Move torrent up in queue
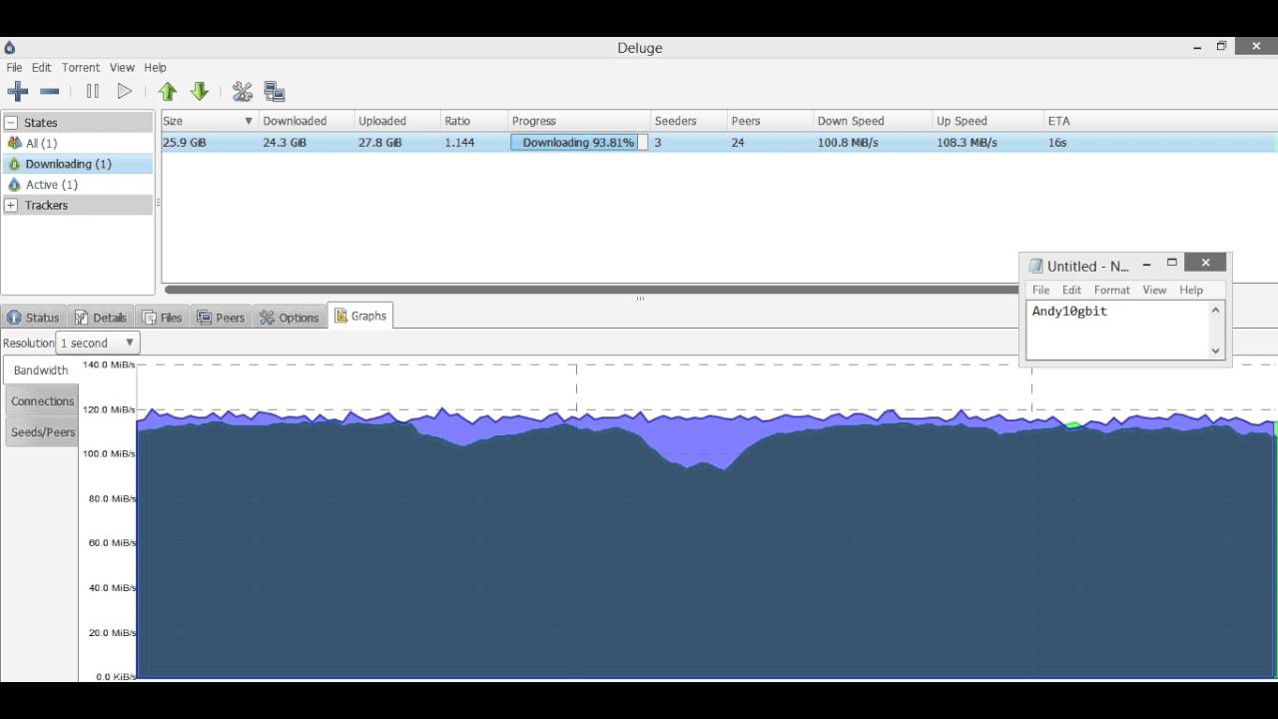The width and height of the screenshot is (1278, 719). pyautogui.click(x=168, y=92)
